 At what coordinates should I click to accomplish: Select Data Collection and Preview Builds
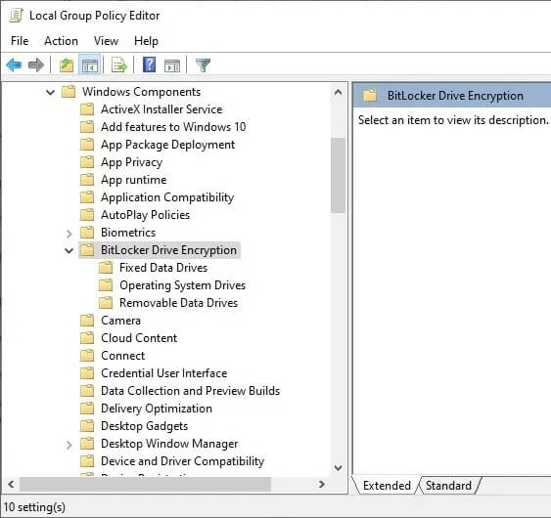point(191,391)
